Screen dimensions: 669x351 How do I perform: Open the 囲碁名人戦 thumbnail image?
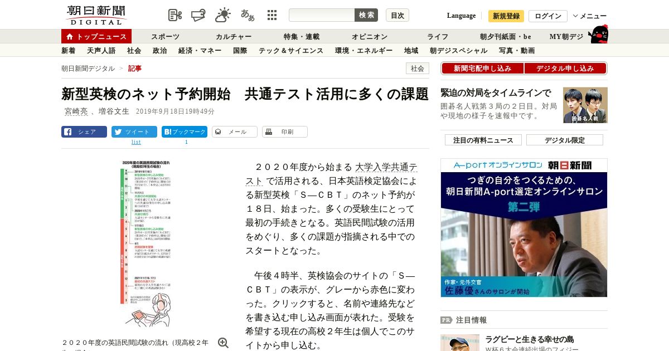(x=585, y=105)
